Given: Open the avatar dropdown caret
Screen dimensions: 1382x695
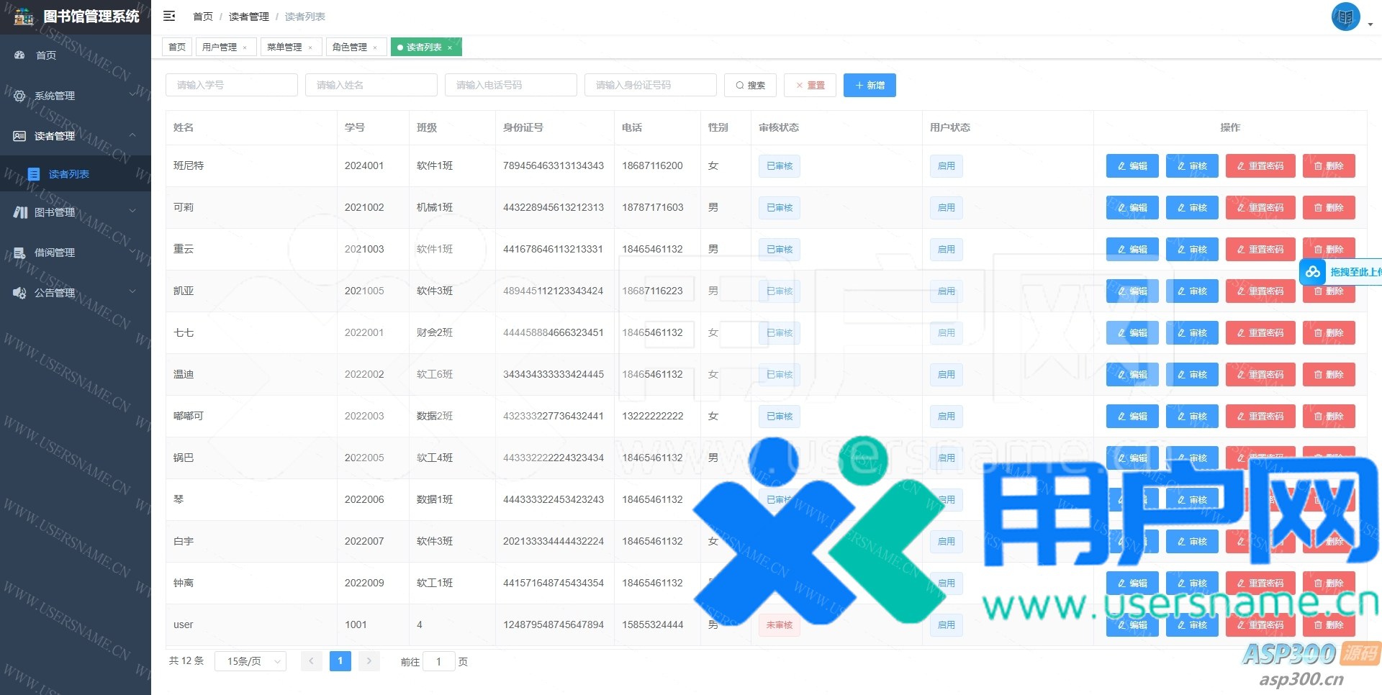Looking at the screenshot, I should pyautogui.click(x=1370, y=24).
